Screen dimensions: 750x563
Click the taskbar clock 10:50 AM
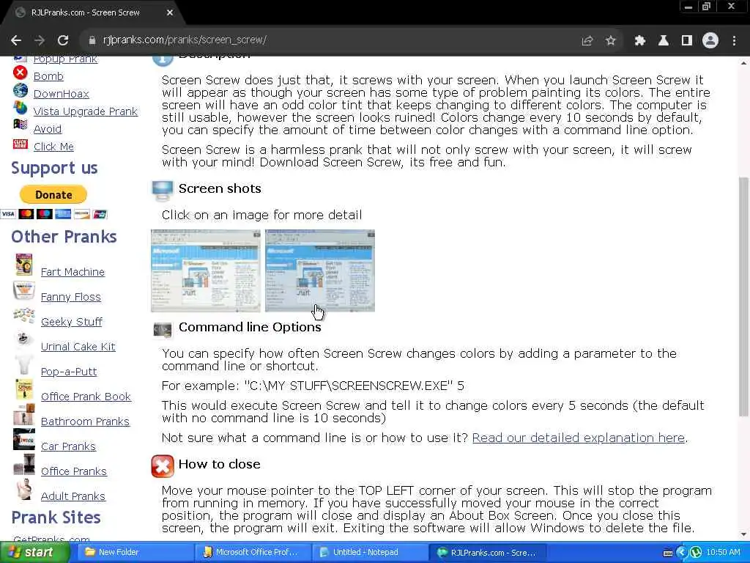723,553
